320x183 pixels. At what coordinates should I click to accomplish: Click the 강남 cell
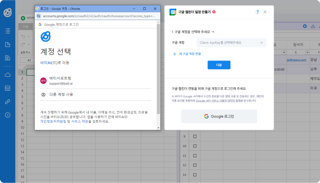pos(315,60)
